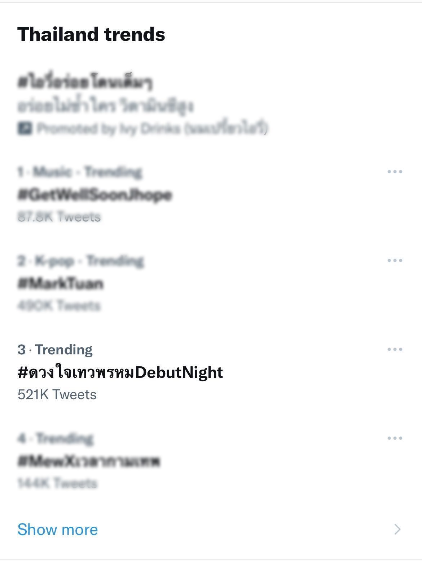Select the 3 · Trending label
This screenshot has width=422, height=561.
(x=55, y=350)
